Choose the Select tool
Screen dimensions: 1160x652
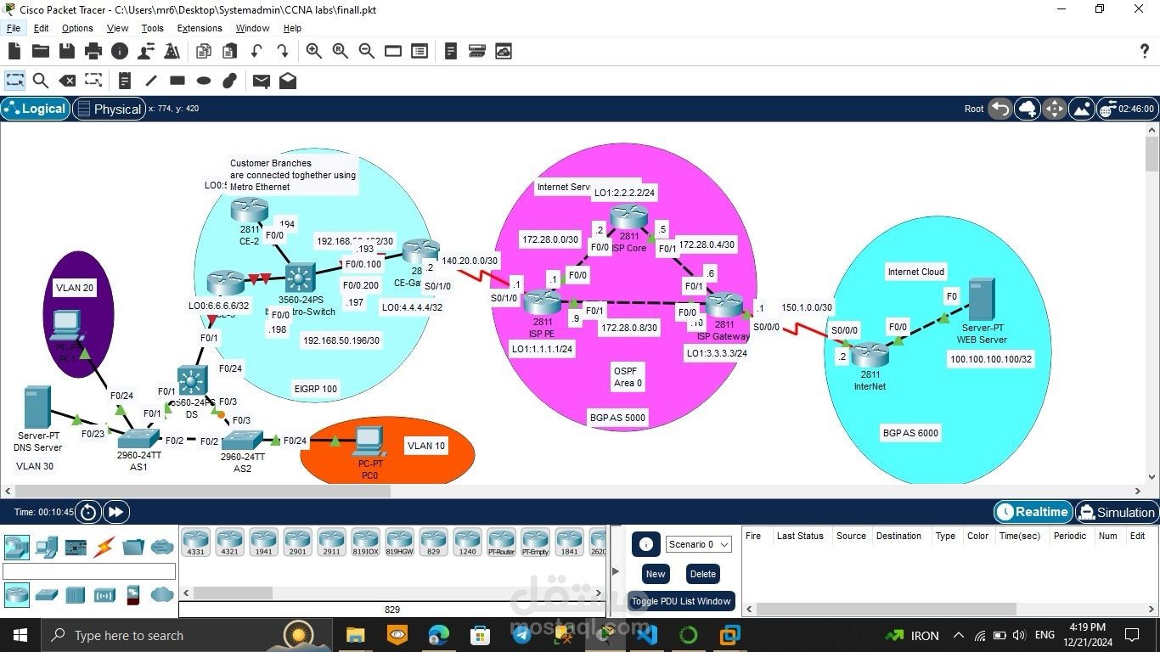click(x=14, y=81)
